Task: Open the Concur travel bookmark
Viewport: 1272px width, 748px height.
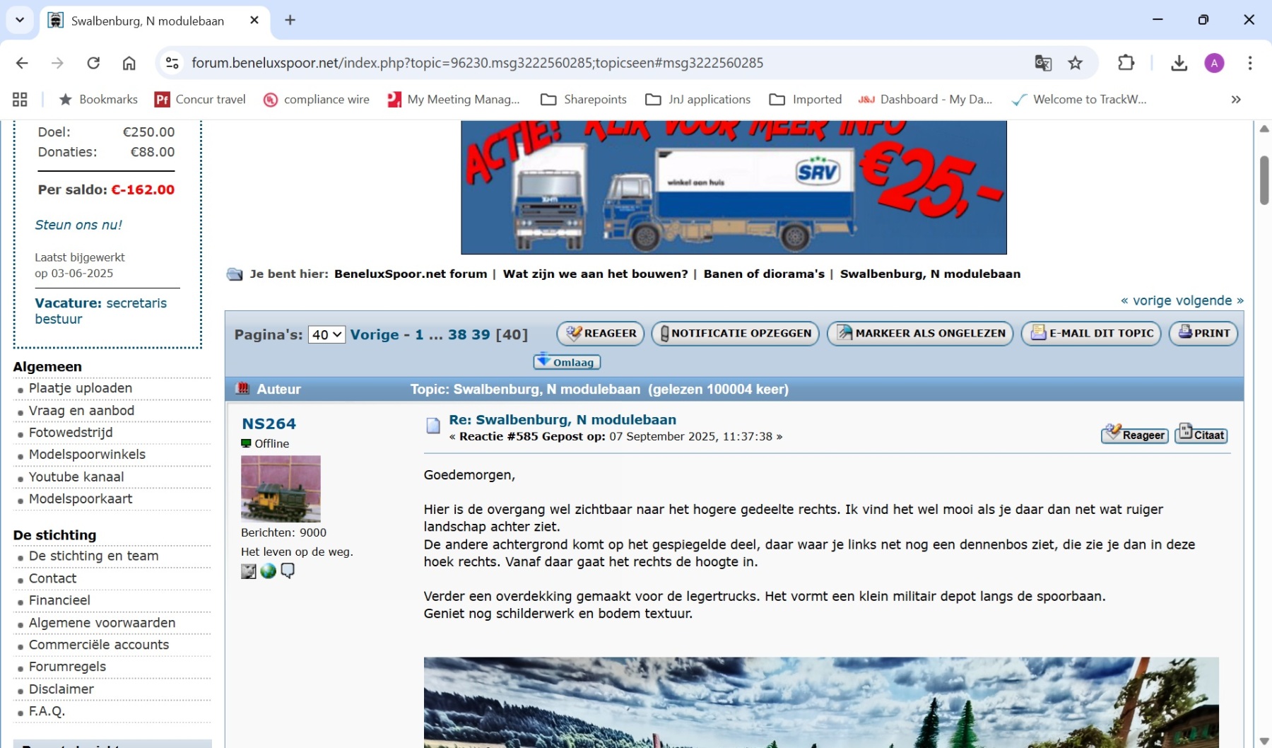Action: [x=200, y=100]
